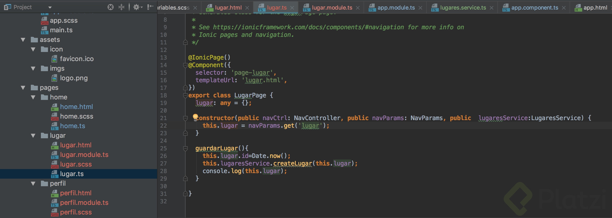Collapse the lugar folder

33,136
